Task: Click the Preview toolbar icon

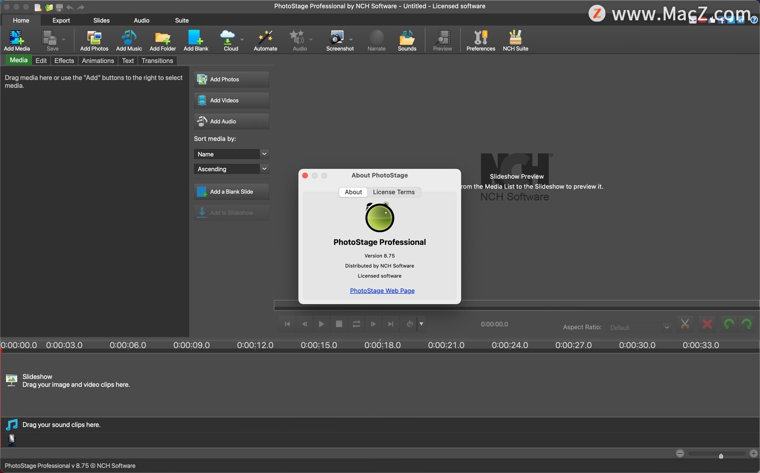Action: 442,40
